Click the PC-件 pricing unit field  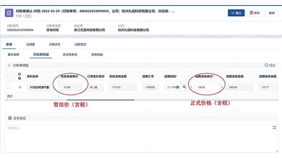[x=95, y=87]
